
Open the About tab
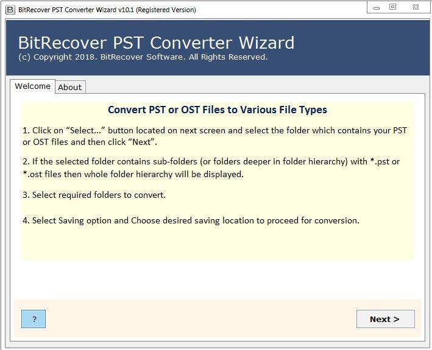pos(70,87)
